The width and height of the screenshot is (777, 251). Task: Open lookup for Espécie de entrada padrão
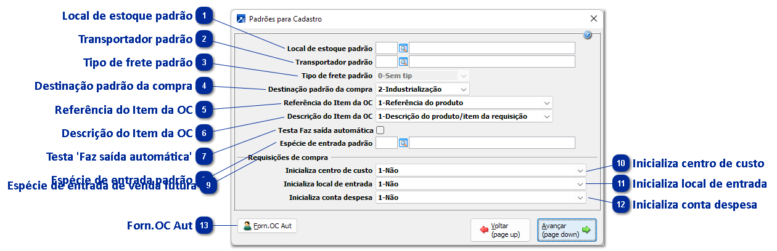pyautogui.click(x=403, y=143)
